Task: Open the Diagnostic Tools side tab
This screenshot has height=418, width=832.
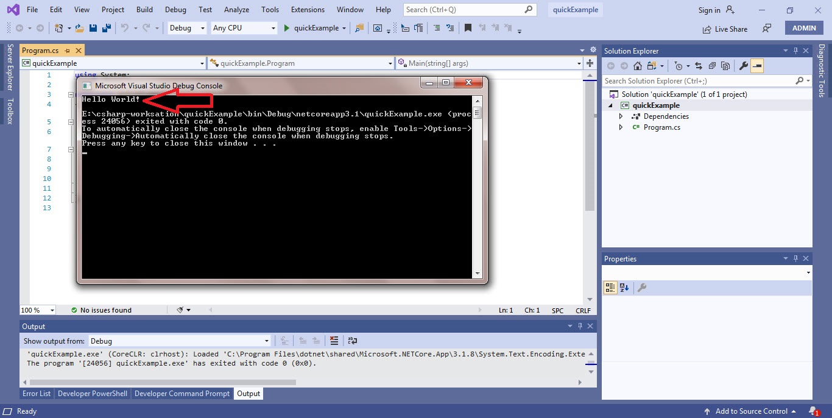Action: coord(821,70)
